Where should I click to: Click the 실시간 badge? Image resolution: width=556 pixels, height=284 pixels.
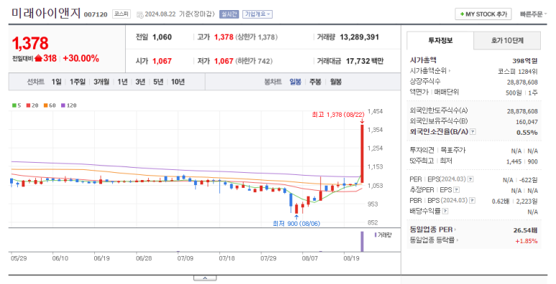[229, 14]
